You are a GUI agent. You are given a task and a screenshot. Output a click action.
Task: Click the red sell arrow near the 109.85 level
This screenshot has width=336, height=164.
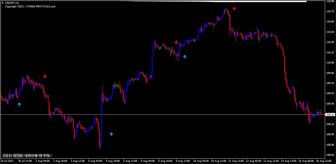45,76
